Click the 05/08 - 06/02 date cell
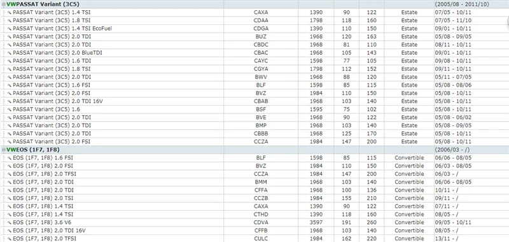The width and height of the screenshot is (509, 242). 453,118
